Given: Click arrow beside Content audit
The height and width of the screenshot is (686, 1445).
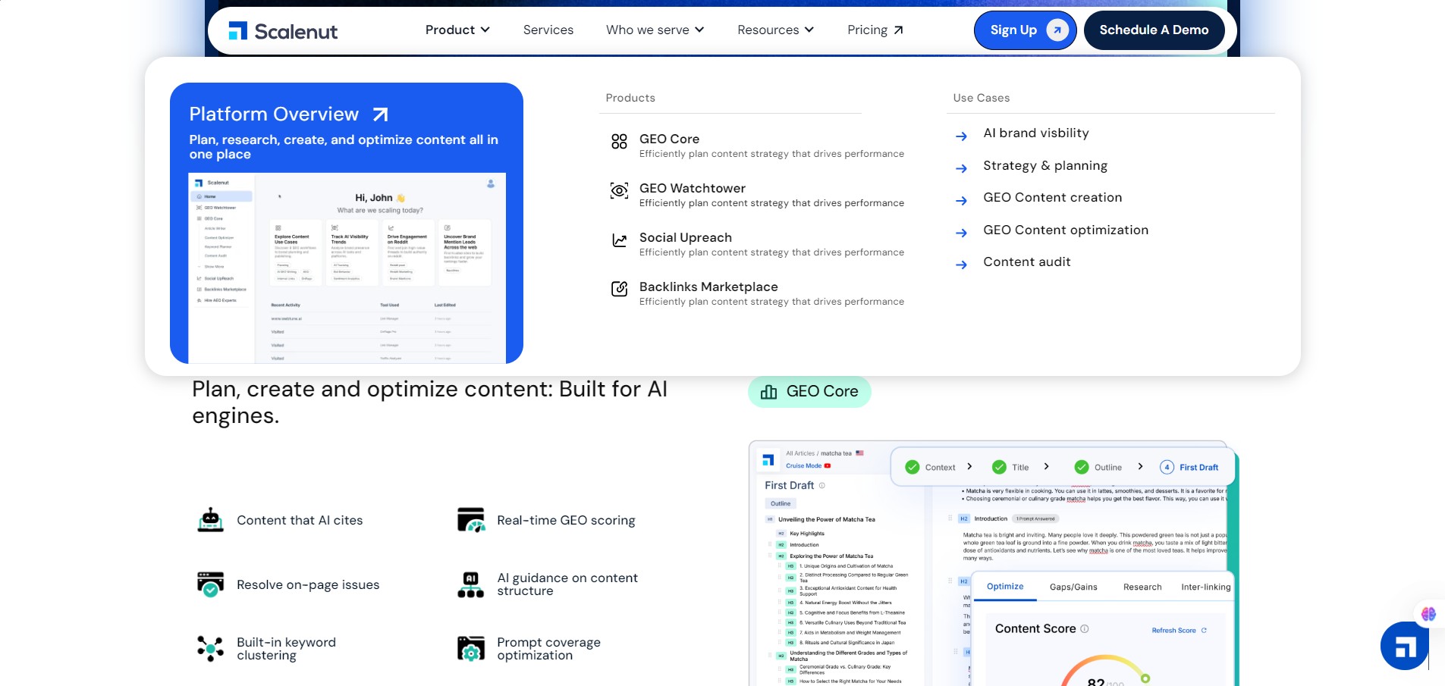Looking at the screenshot, I should [x=961, y=265].
